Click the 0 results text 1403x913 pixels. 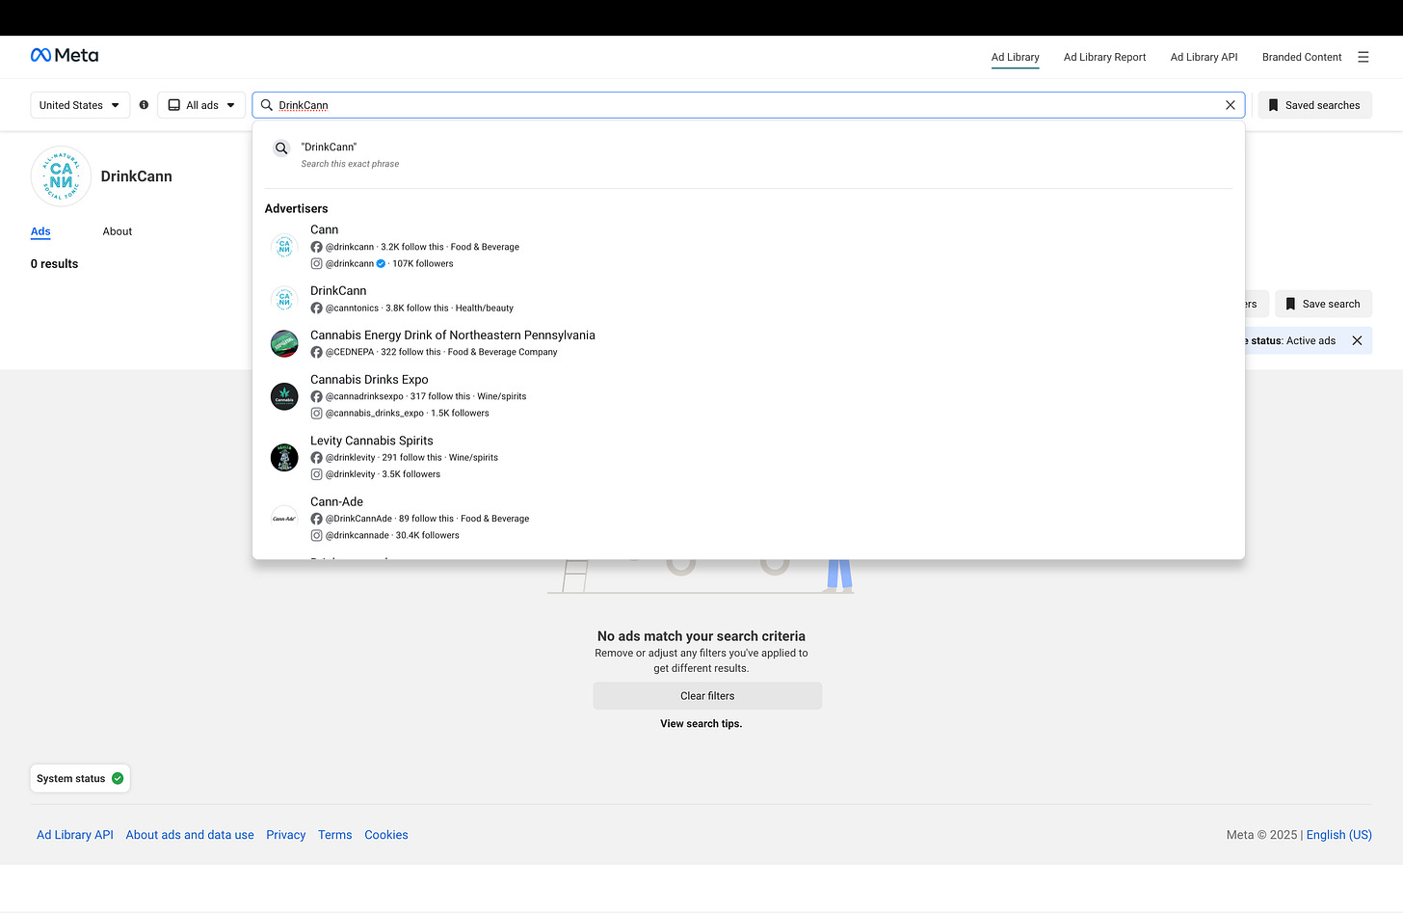(x=55, y=264)
